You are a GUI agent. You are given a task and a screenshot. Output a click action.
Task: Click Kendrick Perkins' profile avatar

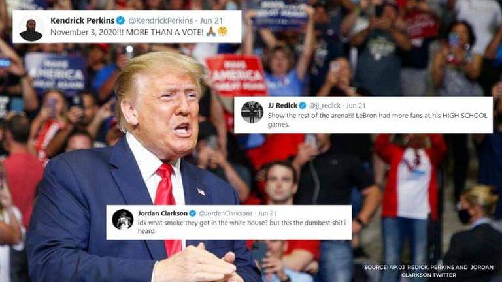click(31, 29)
